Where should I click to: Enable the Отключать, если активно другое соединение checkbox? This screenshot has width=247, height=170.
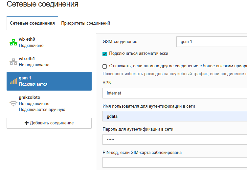pyautogui.click(x=105, y=66)
